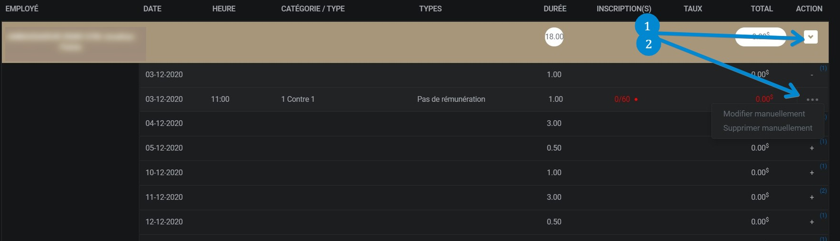The height and width of the screenshot is (241, 840).
Task: Click the EMPLOYÉ column header
Action: 22,9
